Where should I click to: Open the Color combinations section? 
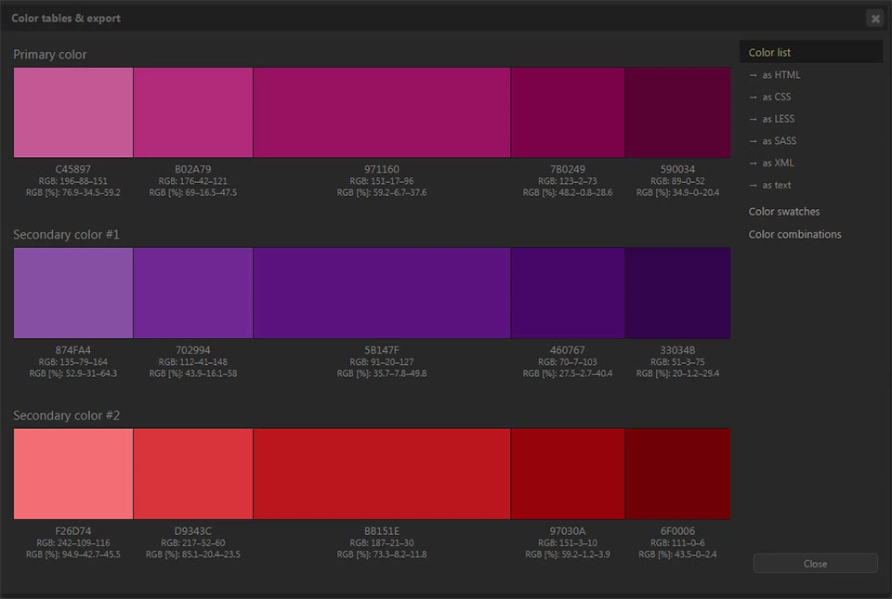pos(794,234)
